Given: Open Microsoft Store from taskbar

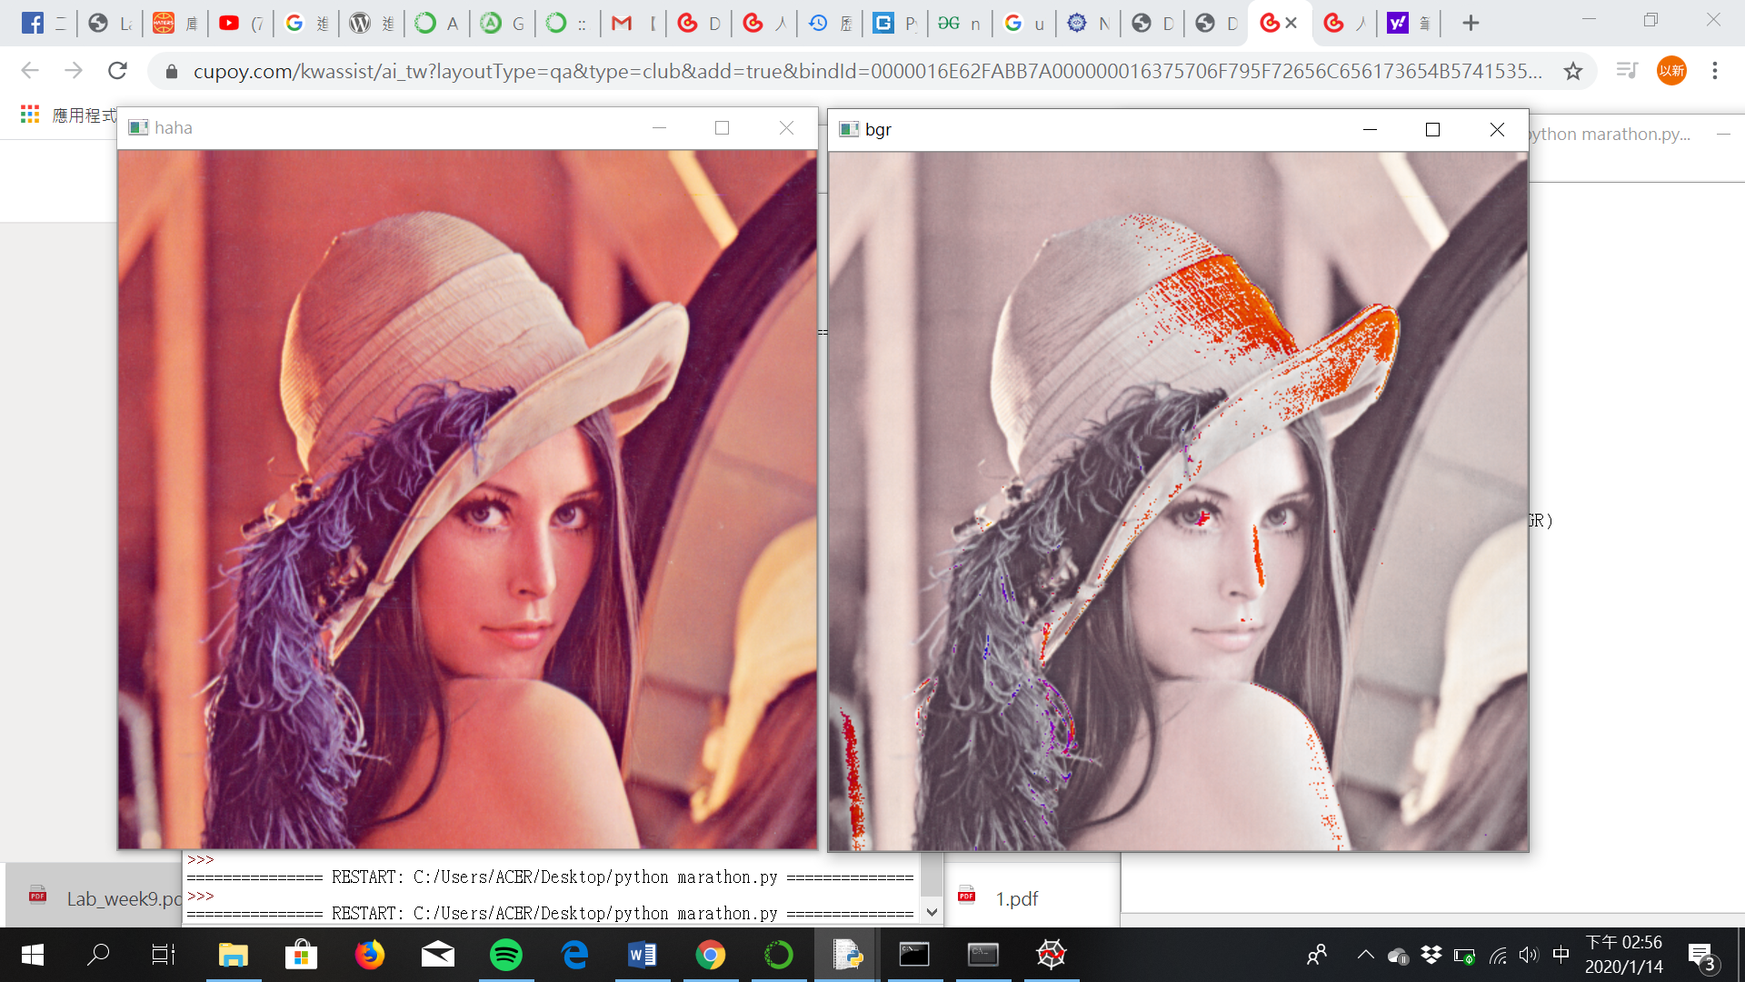Looking at the screenshot, I should click(301, 955).
